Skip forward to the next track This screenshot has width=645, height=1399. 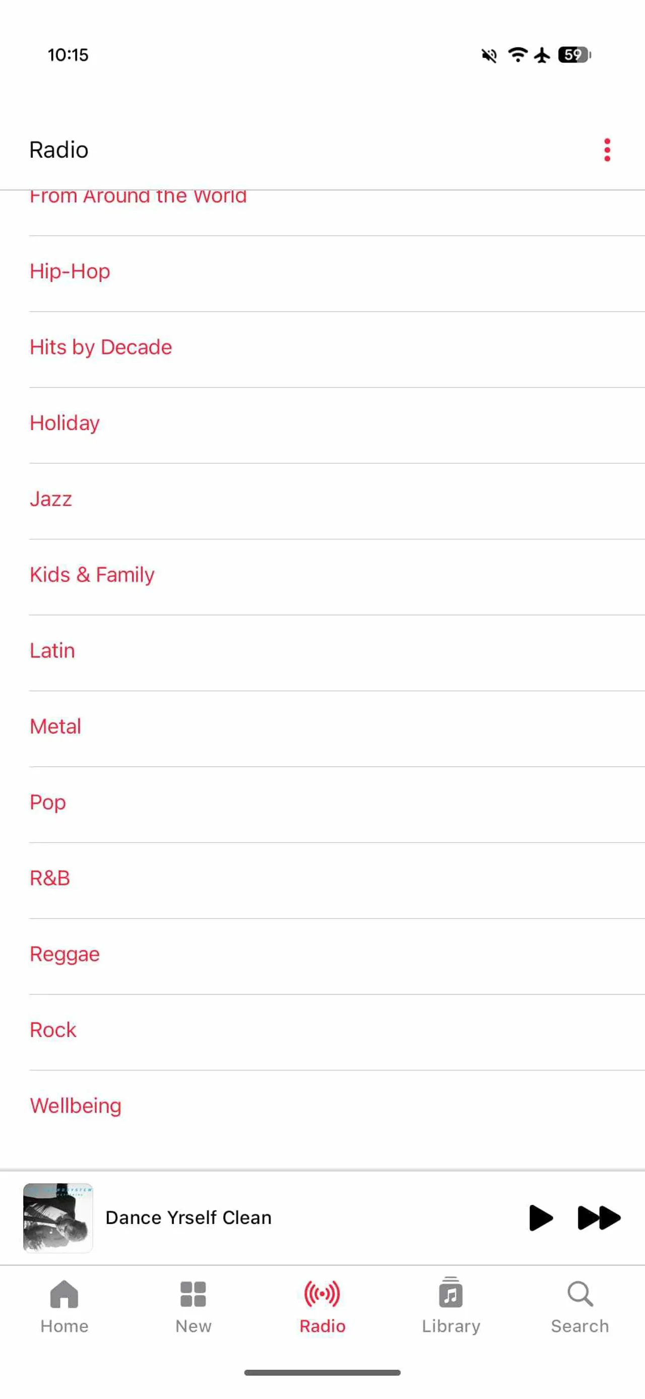tap(599, 1218)
